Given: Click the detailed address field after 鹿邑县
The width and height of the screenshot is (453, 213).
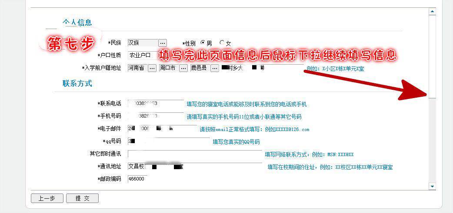Looking at the screenshot, I should [262, 68].
